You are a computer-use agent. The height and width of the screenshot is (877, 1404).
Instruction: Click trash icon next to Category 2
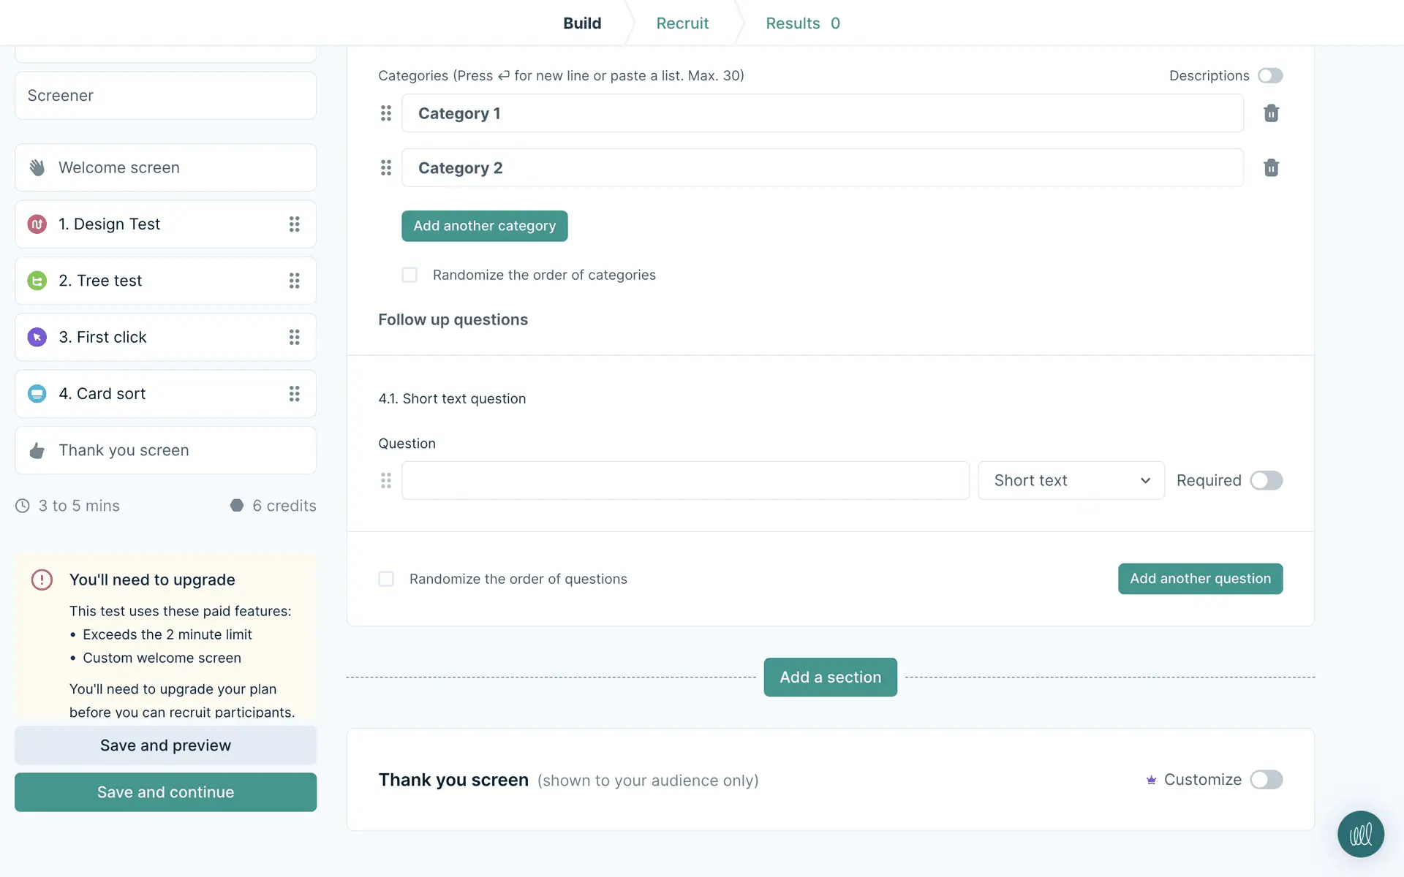(1271, 168)
